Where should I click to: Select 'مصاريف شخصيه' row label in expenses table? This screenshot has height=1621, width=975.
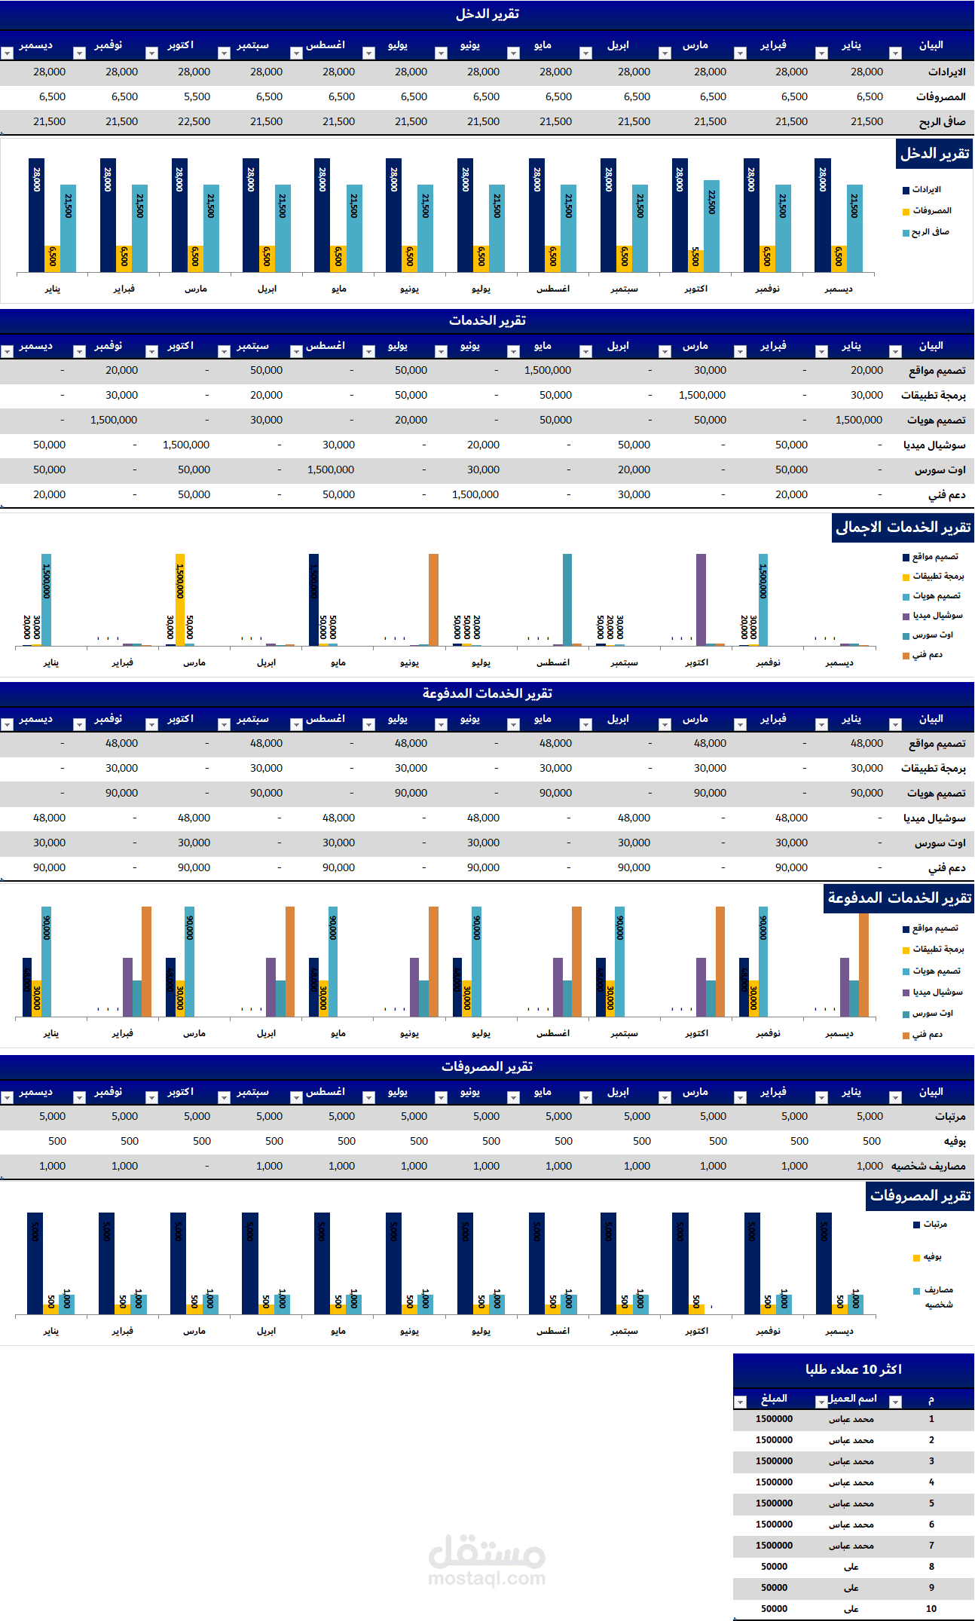point(928,1167)
